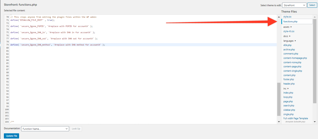Viewport: 318px width, 139px height.
Task: Open single.php file
Action: [x=289, y=114]
